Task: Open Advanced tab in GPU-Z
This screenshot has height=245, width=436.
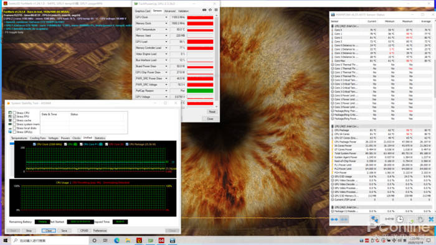Action: pos(169,11)
